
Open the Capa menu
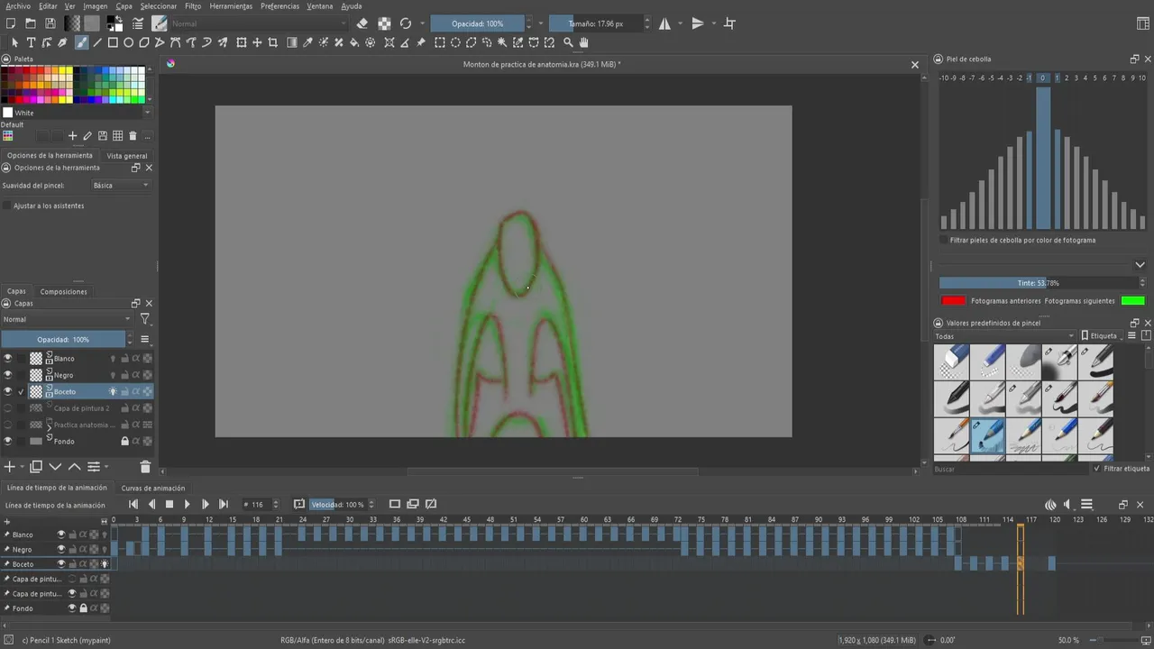124,6
